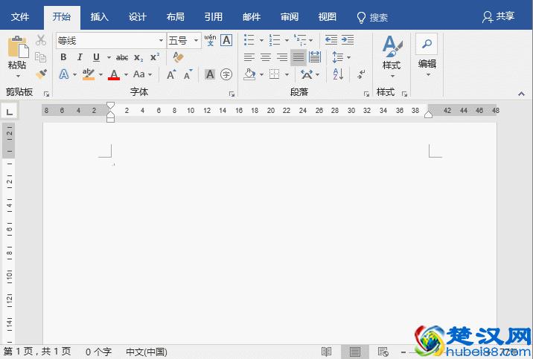Toggle bold formatting
This screenshot has width=533, height=359.
coord(63,57)
